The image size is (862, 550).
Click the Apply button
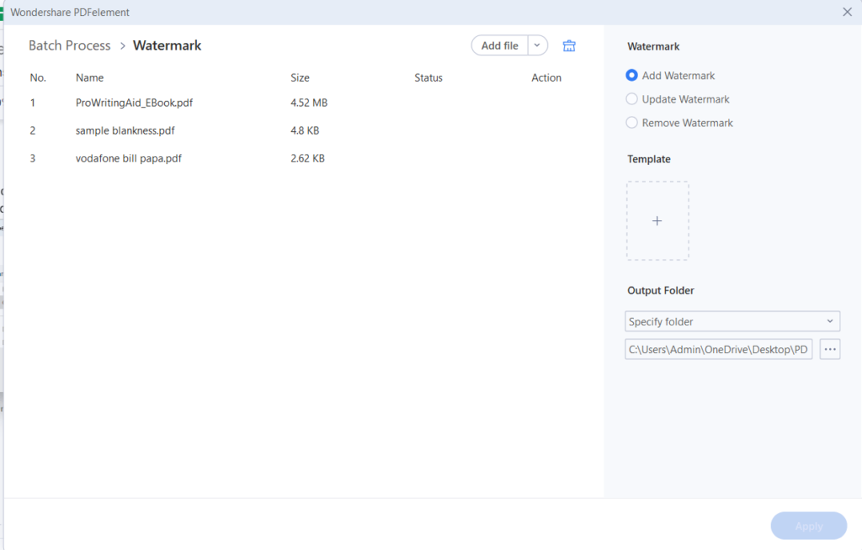tap(809, 526)
